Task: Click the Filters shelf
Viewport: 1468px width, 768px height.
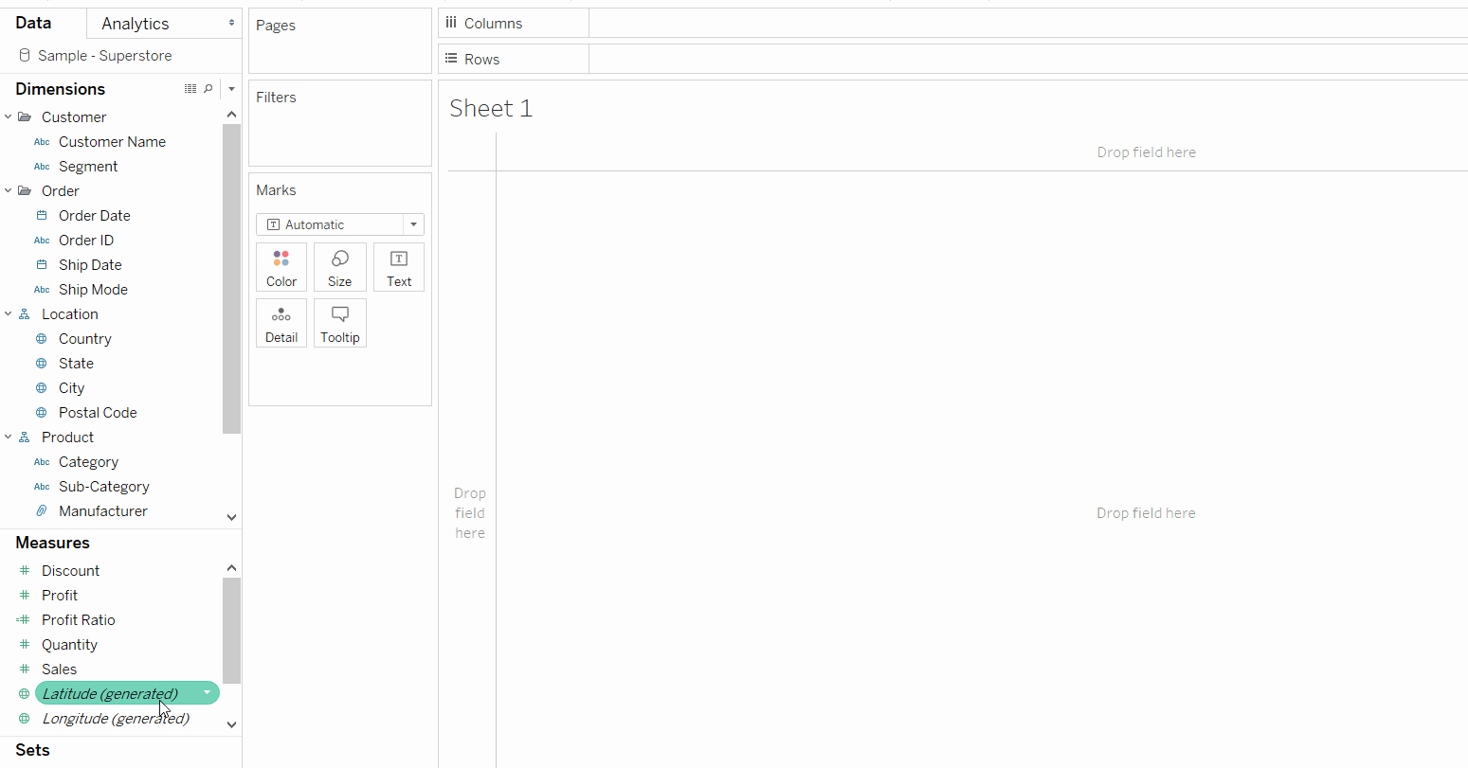Action: point(339,123)
